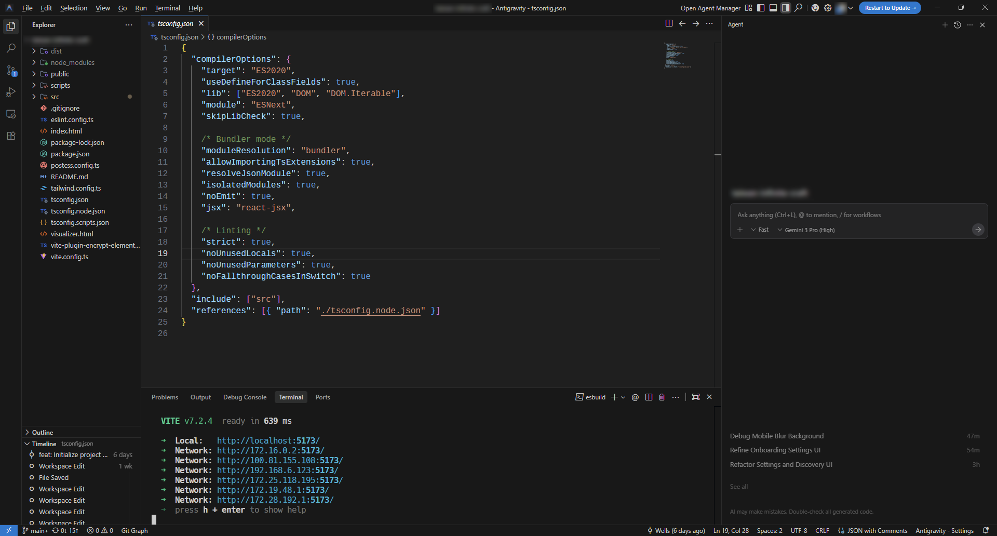Open the Search view in activity bar
Screen dimensions: 997x536
(x=11, y=48)
